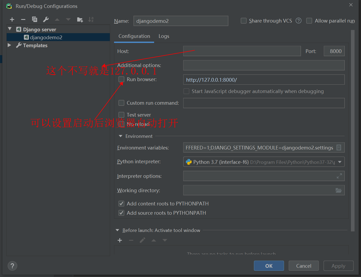Enable Allow parallel run checkbox
Screen dimensions: 361x277
point(309,21)
